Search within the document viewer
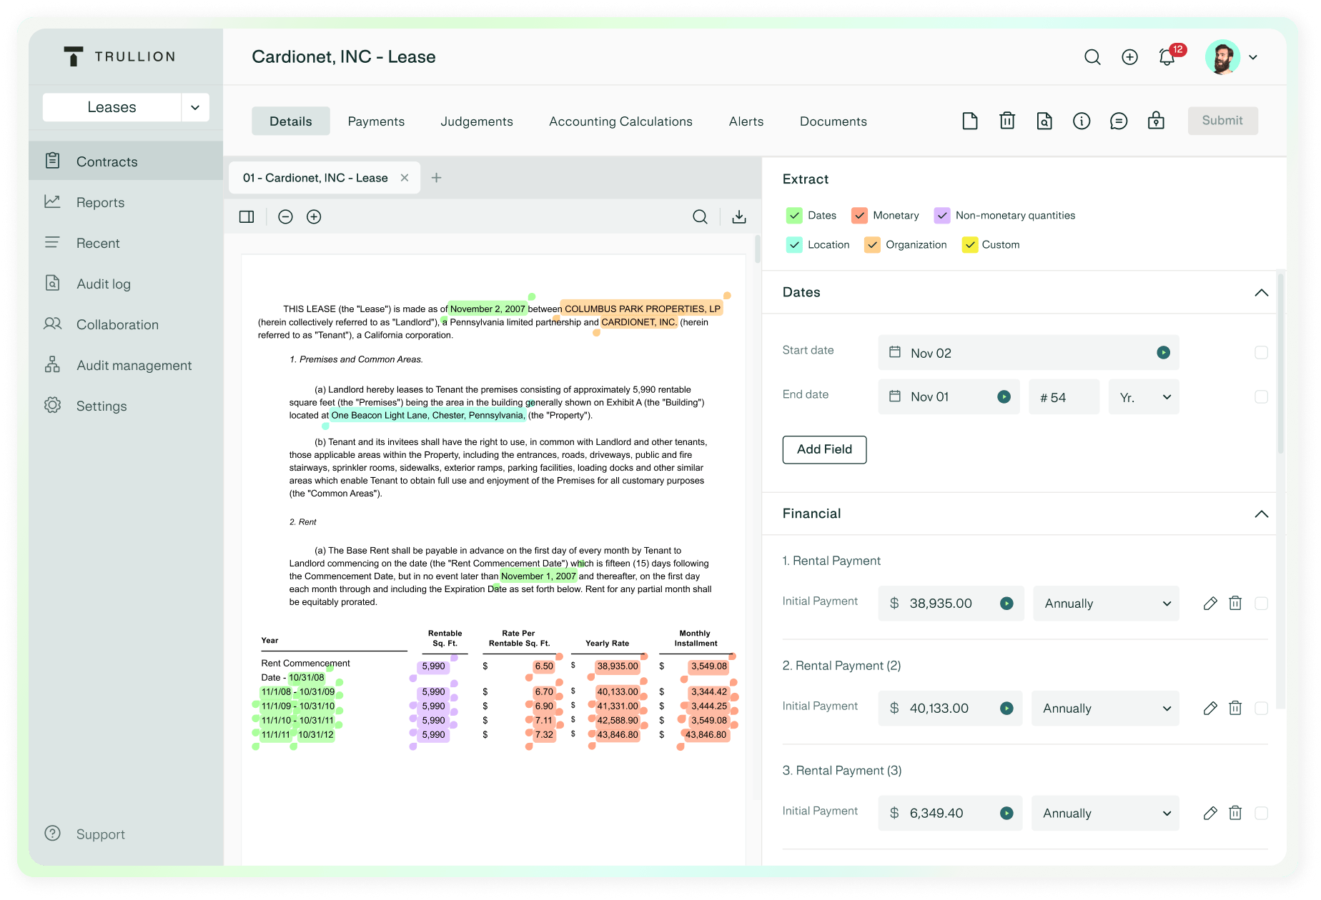The height and width of the screenshot is (900, 1321). tap(700, 217)
